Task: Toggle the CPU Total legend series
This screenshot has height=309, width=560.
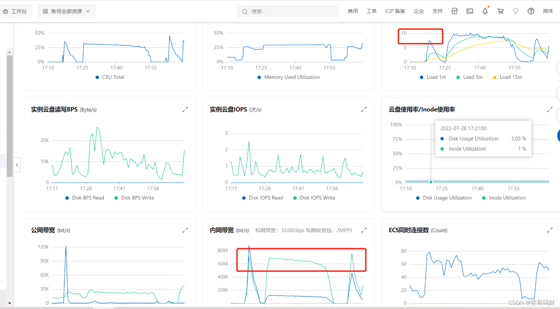Action: [x=110, y=77]
